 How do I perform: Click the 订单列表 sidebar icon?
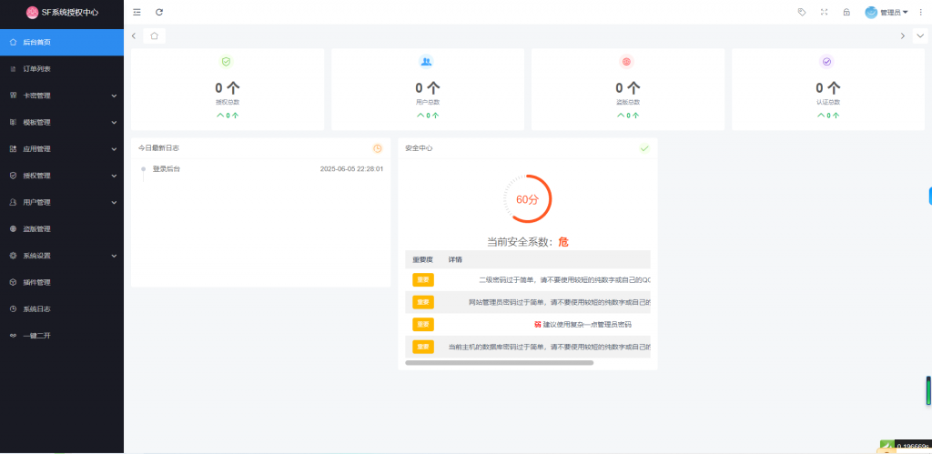click(13, 69)
